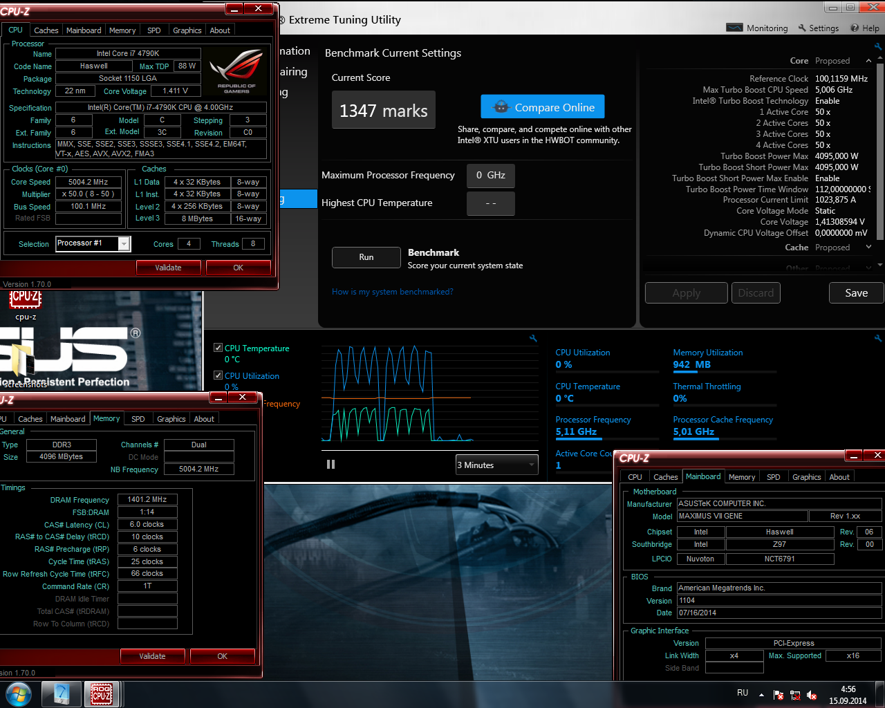885x708 pixels.
Task: Open CPU tab in bottom-right Mainboard CPU-Z window
Action: [x=635, y=477]
